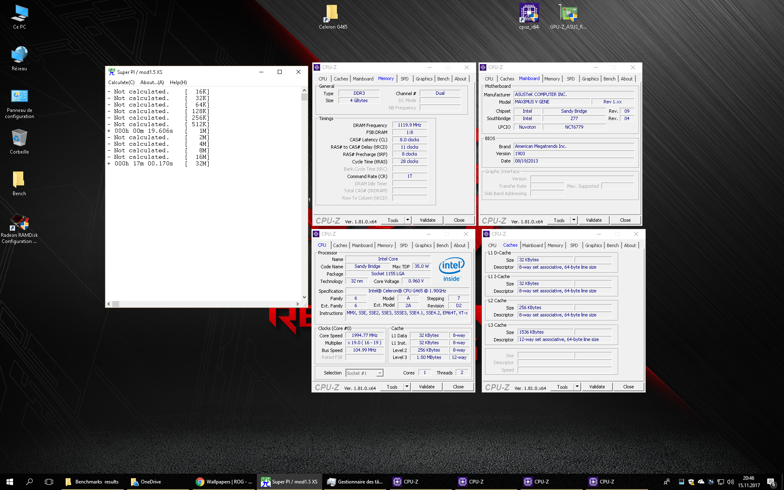Select Caches tab in Memory CPU-Z window
Viewport: 784px width, 490px height.
click(x=341, y=79)
